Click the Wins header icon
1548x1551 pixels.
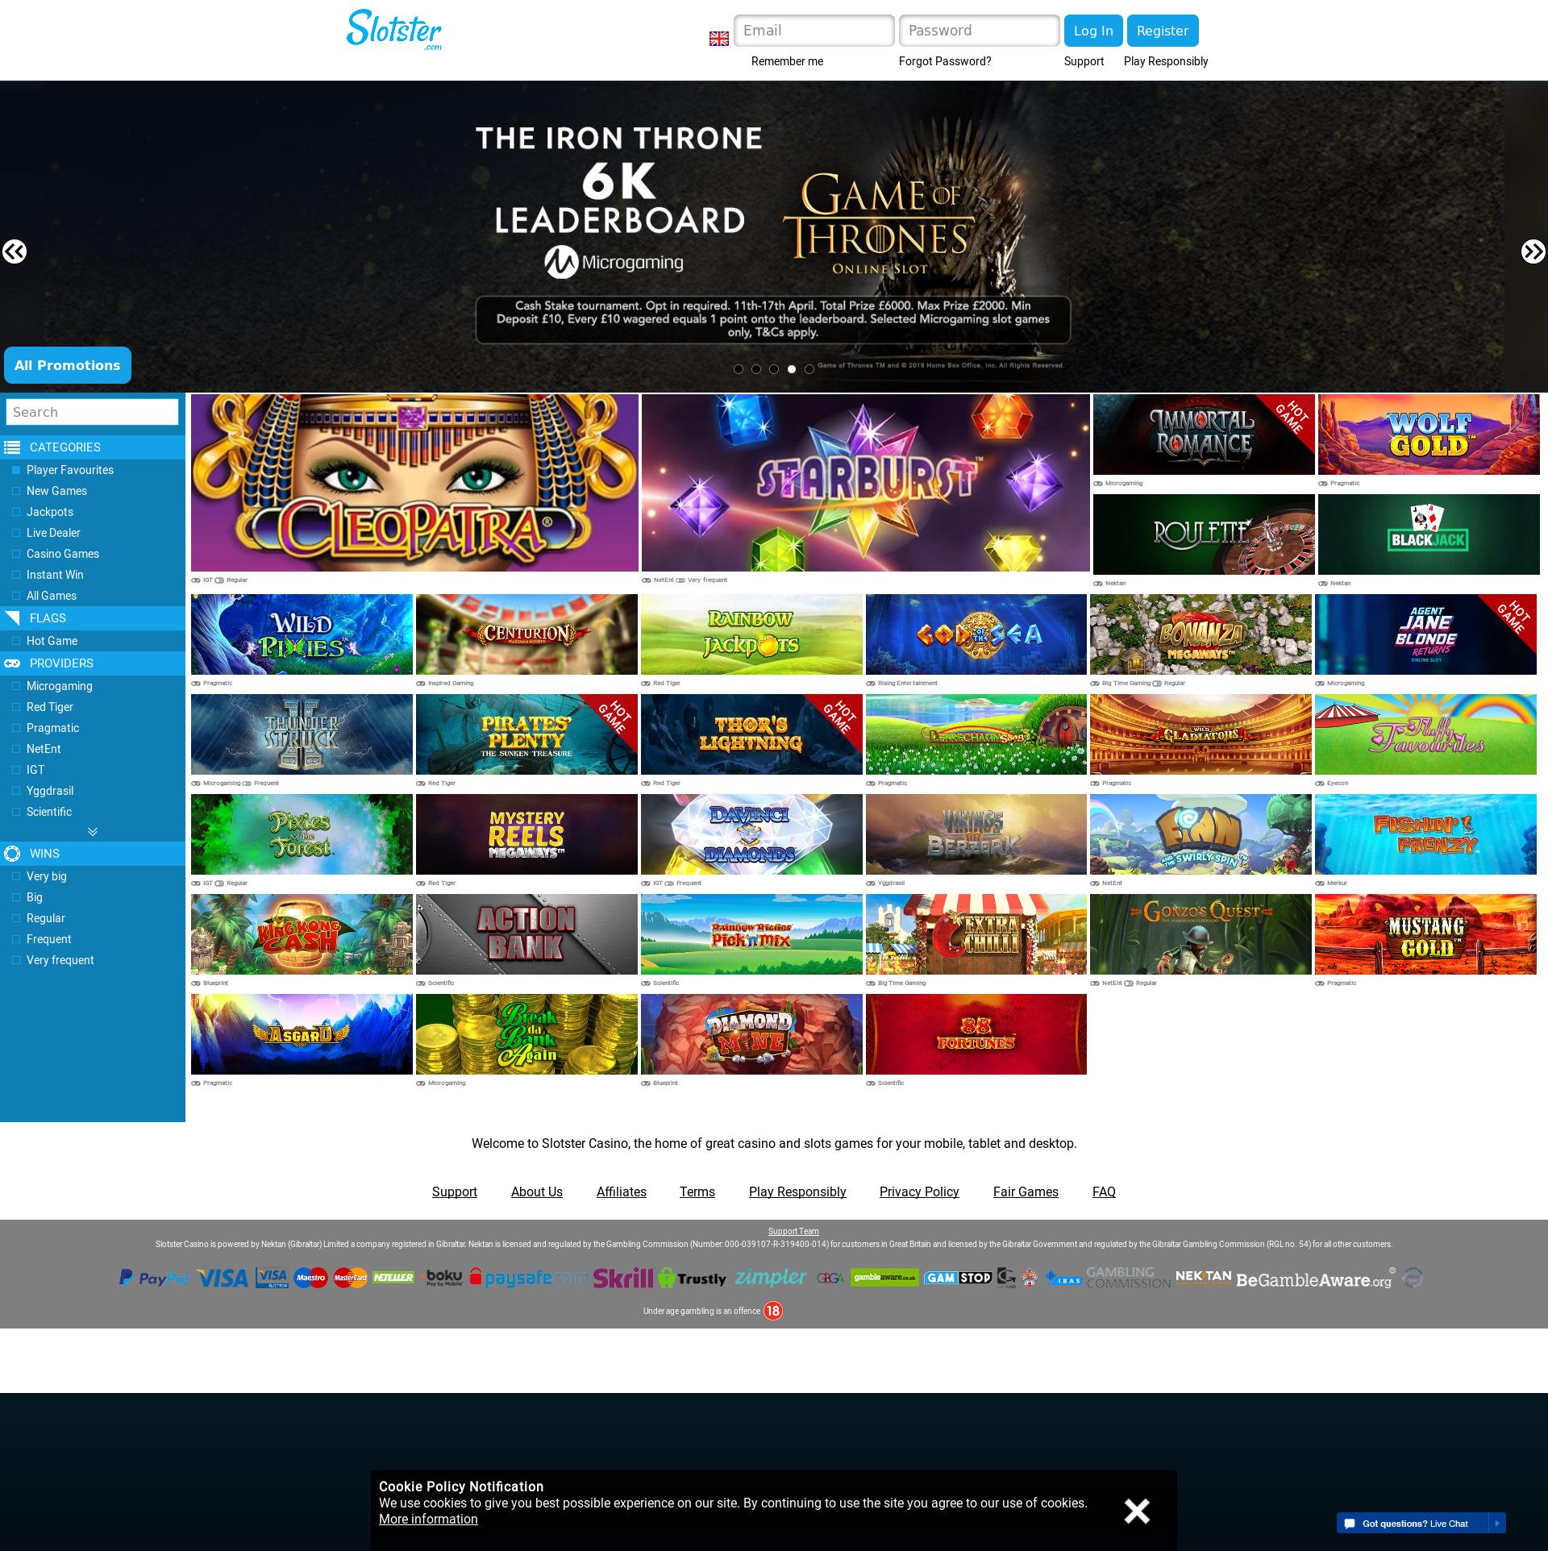pos(12,854)
